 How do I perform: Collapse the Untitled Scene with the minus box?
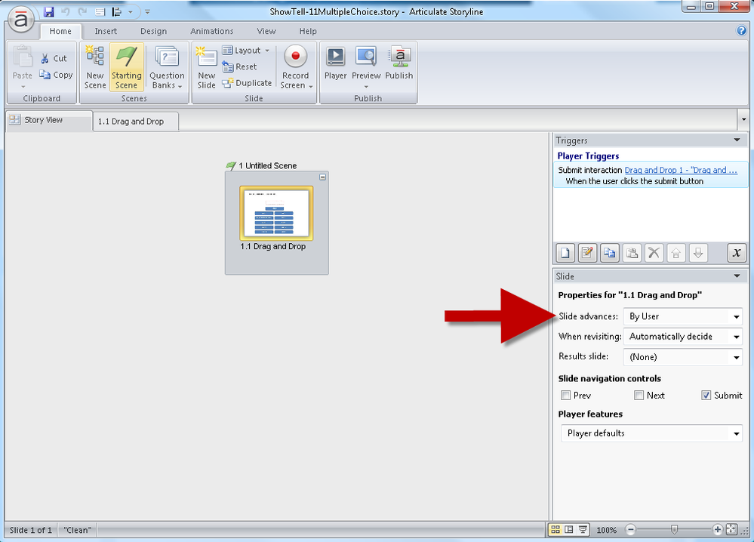coord(323,177)
